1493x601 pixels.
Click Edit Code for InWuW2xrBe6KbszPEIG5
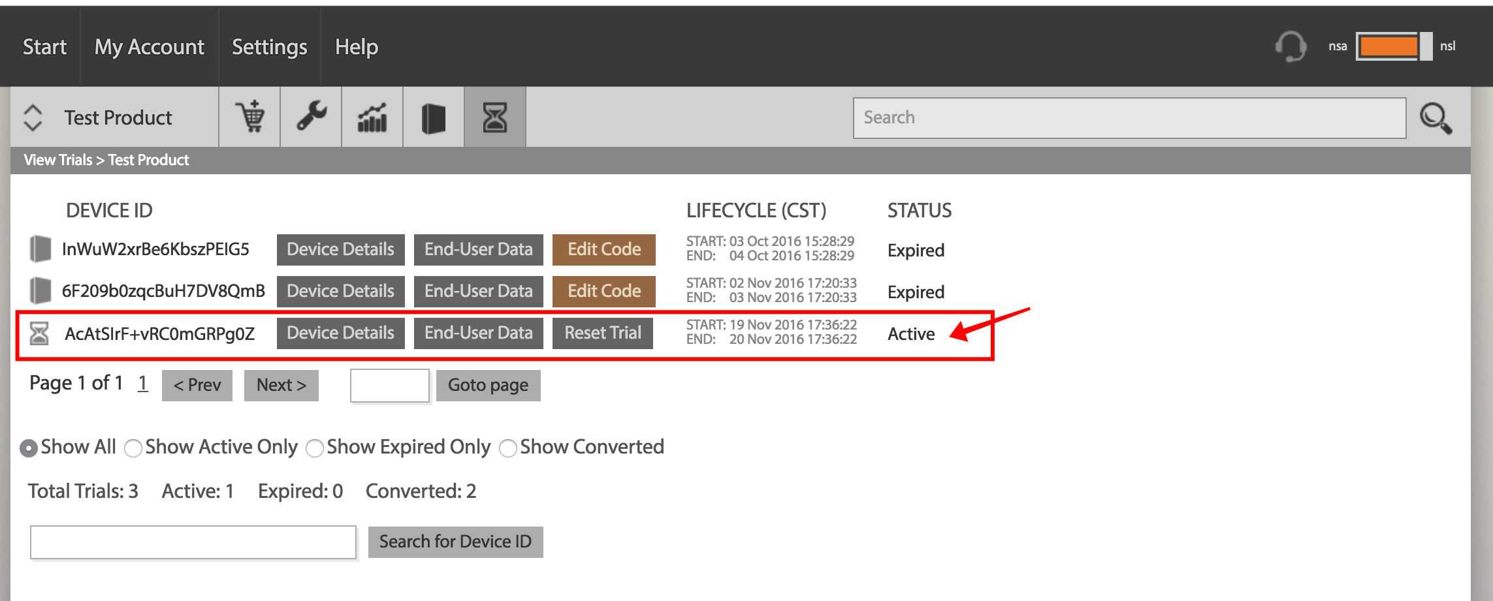tap(604, 250)
